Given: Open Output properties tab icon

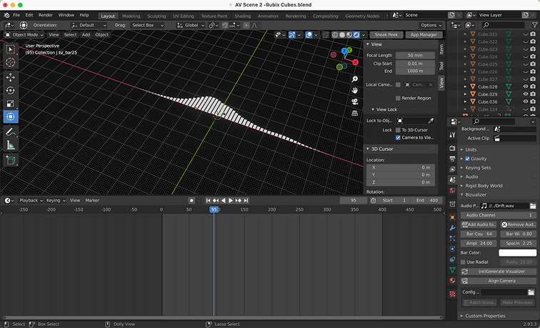Looking at the screenshot, I should pos(453,159).
